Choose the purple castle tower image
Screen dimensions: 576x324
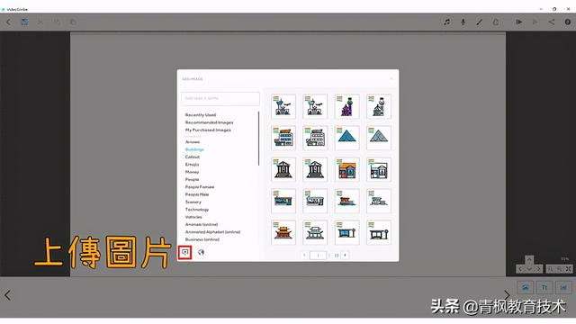coord(346,106)
